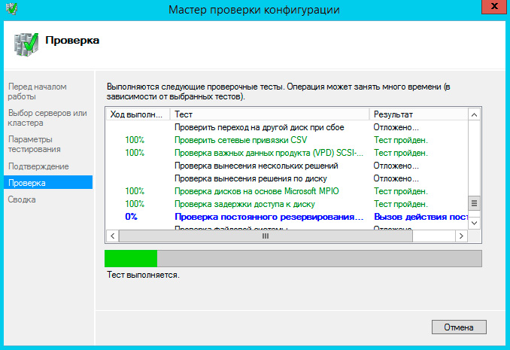Open the Перед началом работы step

[x=38, y=92]
